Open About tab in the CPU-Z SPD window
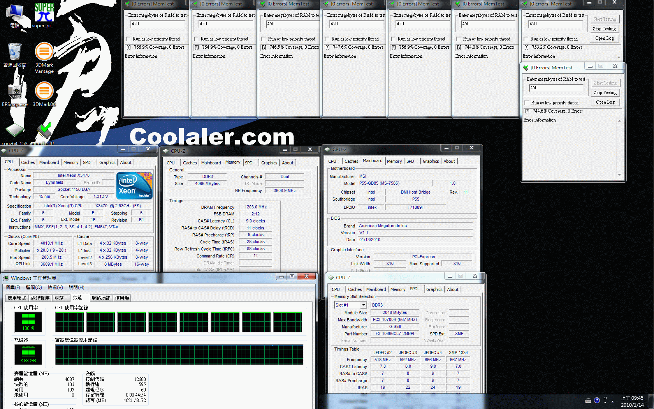The image size is (654, 409). click(x=453, y=289)
